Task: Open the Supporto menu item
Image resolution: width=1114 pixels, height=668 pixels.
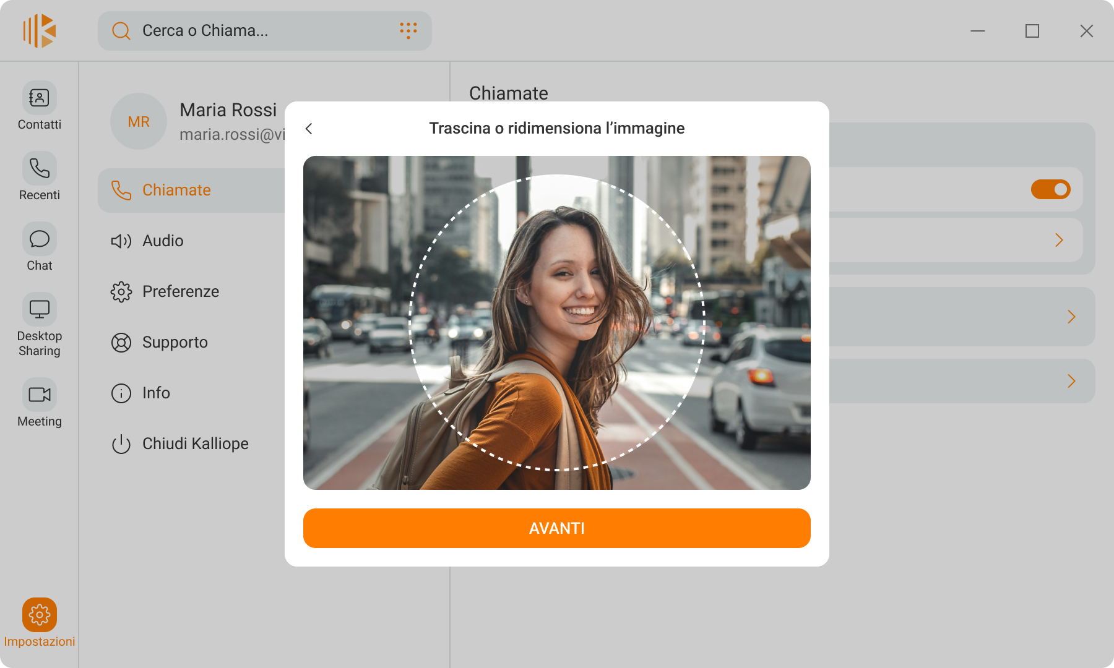Action: [175, 342]
